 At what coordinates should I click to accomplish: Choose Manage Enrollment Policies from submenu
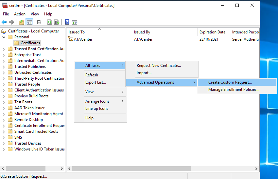click(234, 89)
